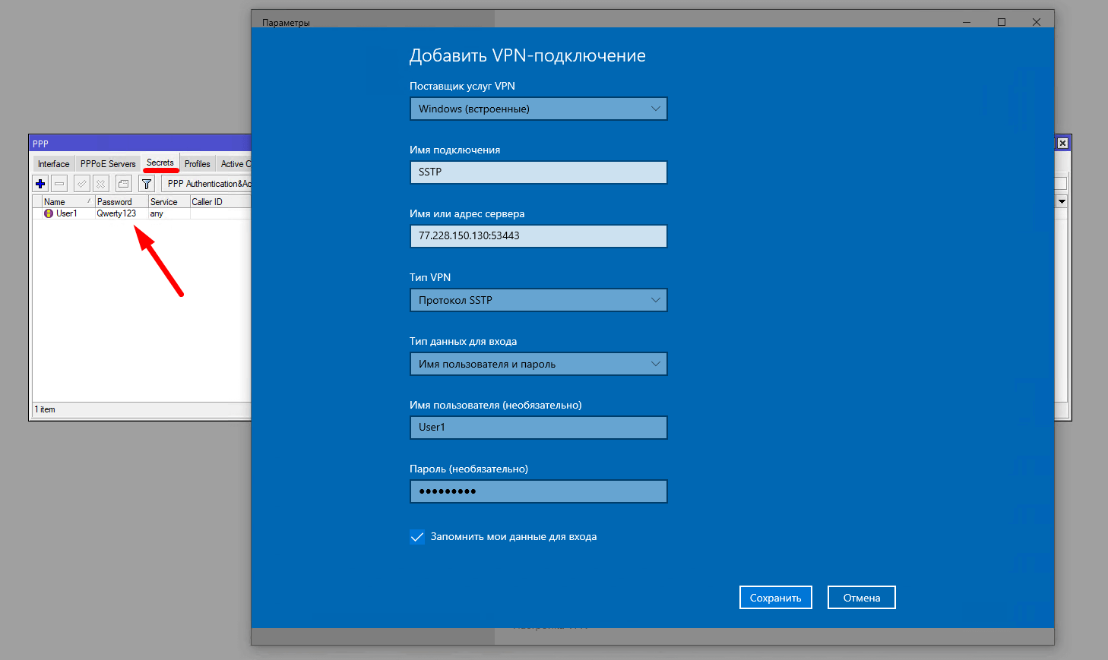Click the 'Сохранить' button
The image size is (1108, 660).
(776, 598)
